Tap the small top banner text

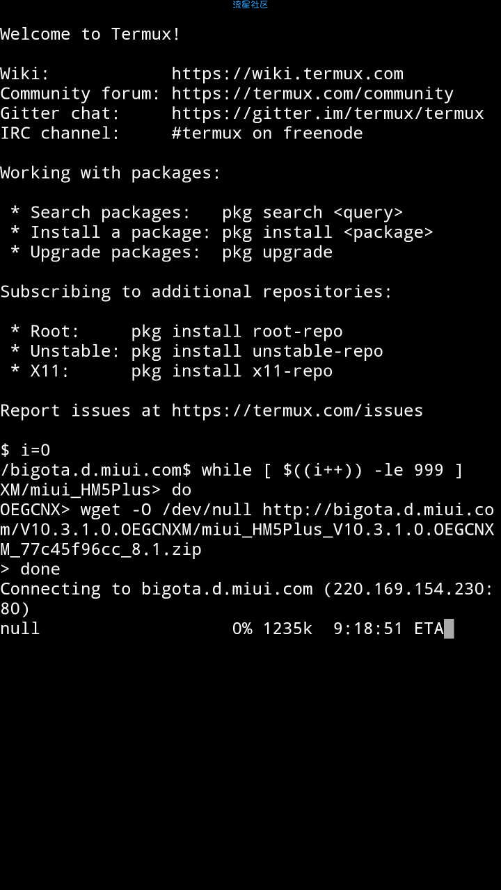pos(250,5)
